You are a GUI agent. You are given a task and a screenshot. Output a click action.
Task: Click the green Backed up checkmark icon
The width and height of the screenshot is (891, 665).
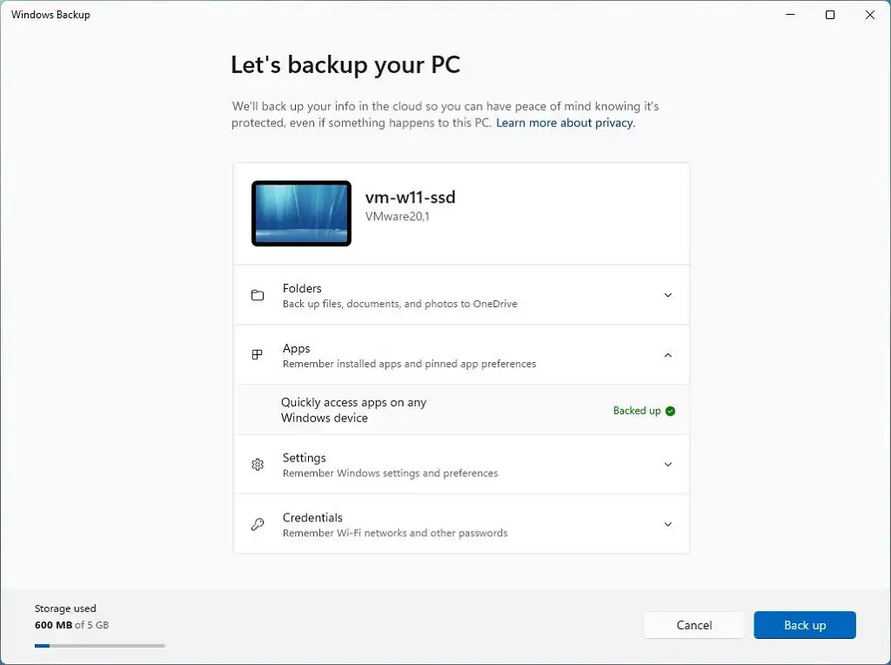click(669, 410)
